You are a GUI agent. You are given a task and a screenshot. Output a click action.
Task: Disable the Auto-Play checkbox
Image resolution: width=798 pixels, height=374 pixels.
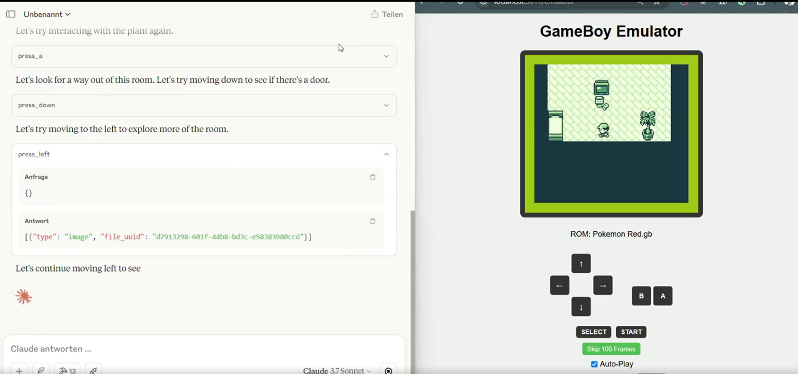pyautogui.click(x=594, y=364)
